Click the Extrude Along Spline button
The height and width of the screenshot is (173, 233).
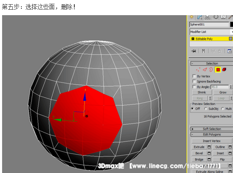(209, 171)
